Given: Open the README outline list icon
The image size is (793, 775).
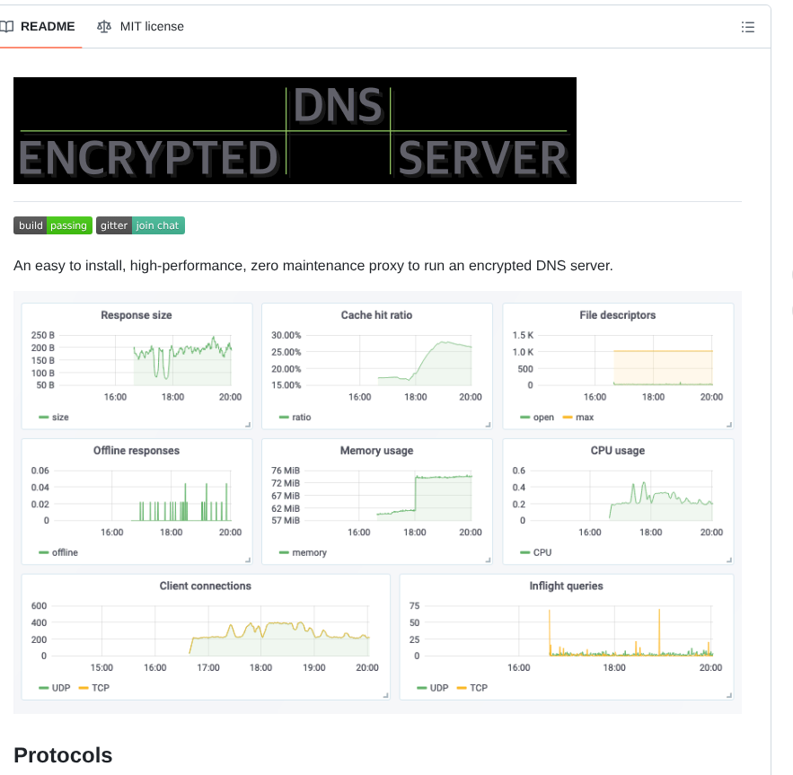Looking at the screenshot, I should pos(748,26).
